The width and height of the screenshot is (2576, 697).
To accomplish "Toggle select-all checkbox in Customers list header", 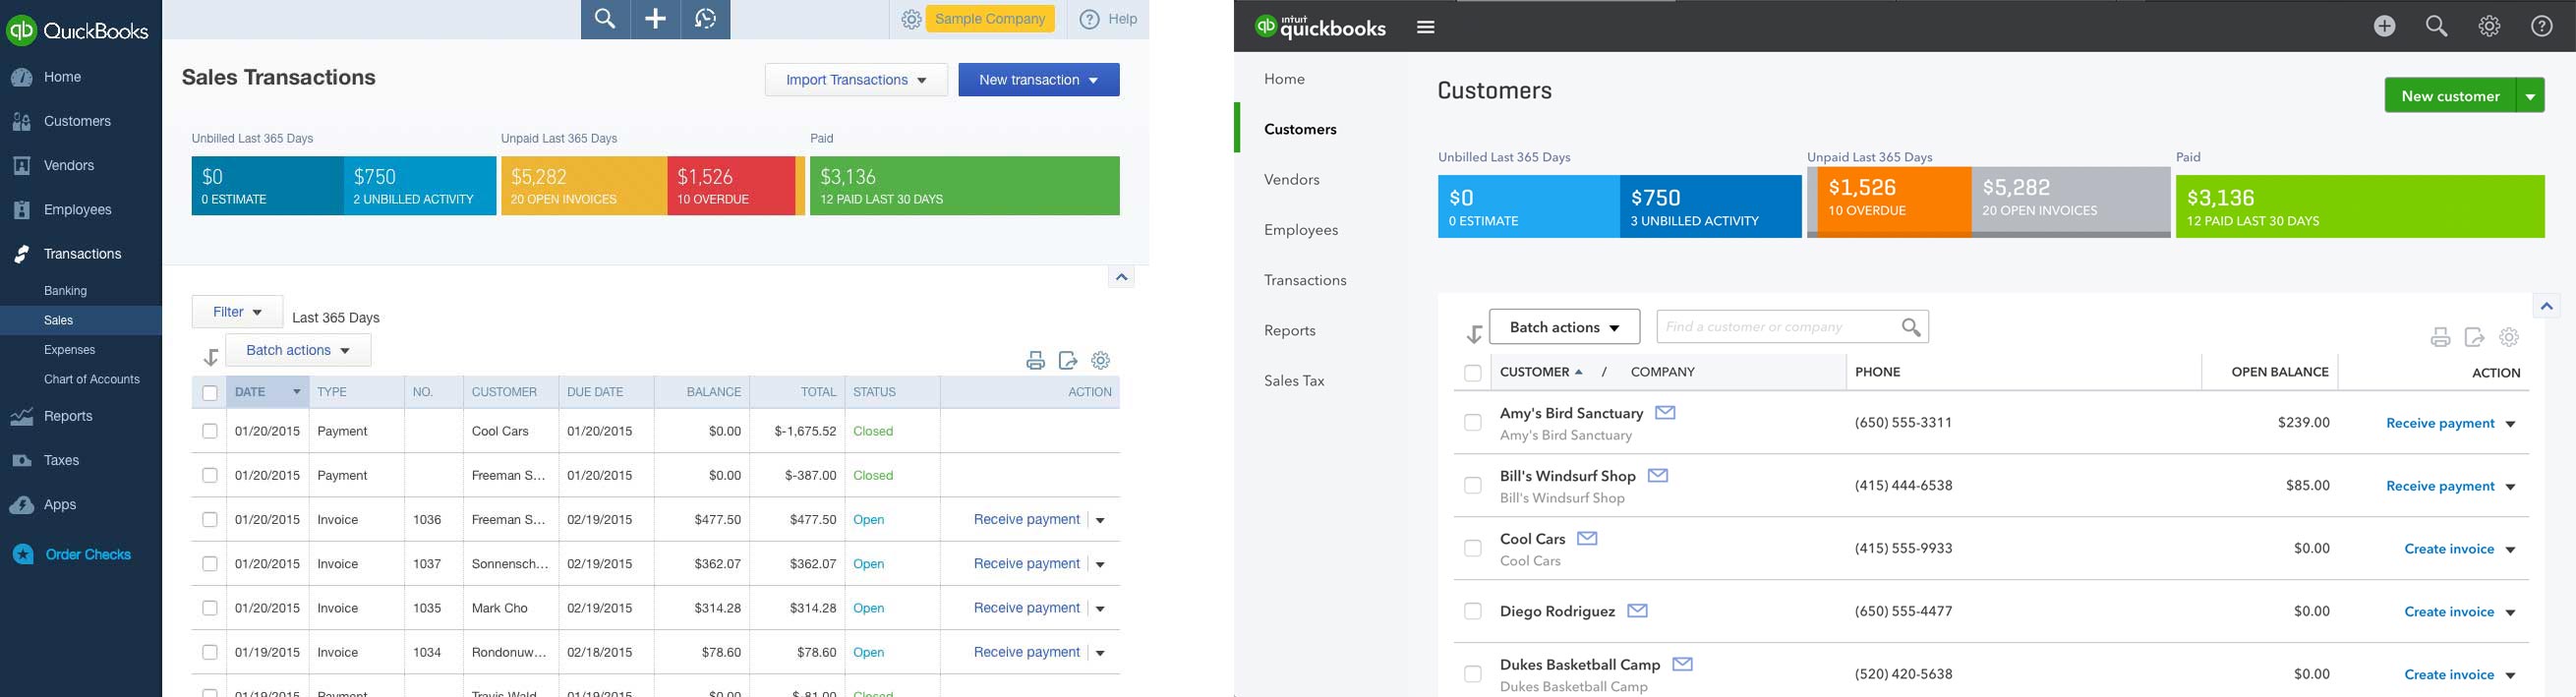I will (1473, 373).
